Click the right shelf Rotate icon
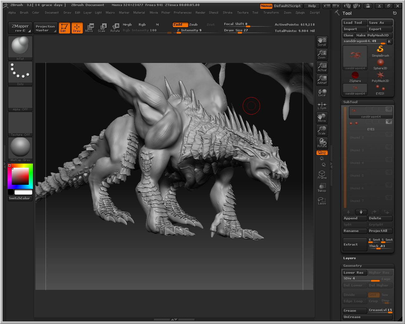This screenshot has height=324, width=405. 322,143
